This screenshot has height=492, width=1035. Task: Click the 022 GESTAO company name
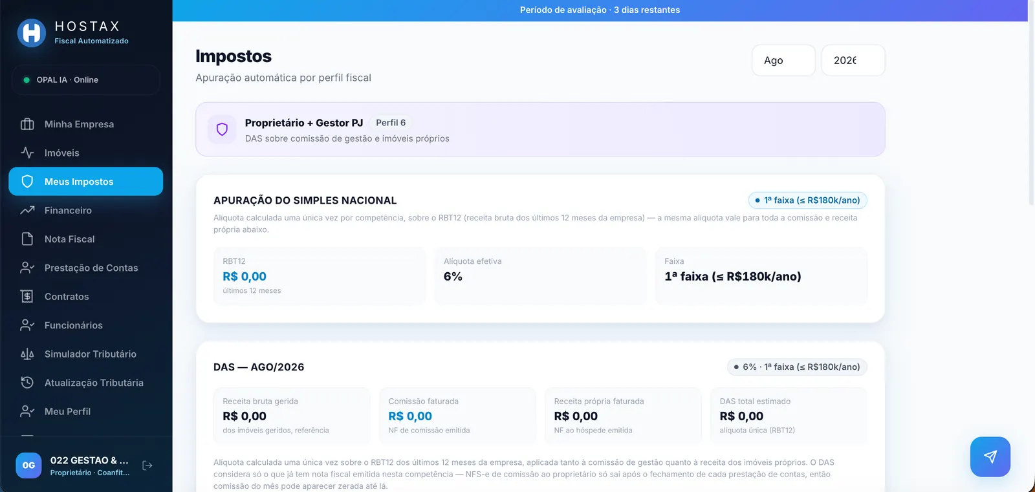[x=89, y=460]
